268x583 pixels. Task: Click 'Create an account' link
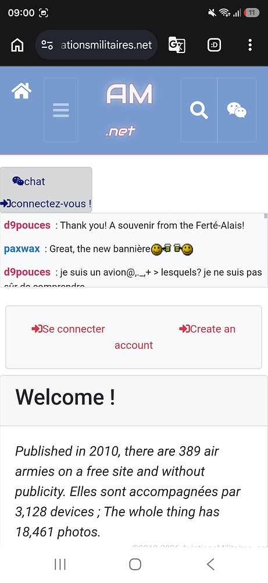coord(175,337)
